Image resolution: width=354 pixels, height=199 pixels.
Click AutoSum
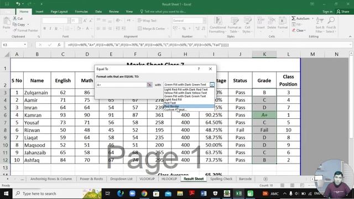coord(301,18)
